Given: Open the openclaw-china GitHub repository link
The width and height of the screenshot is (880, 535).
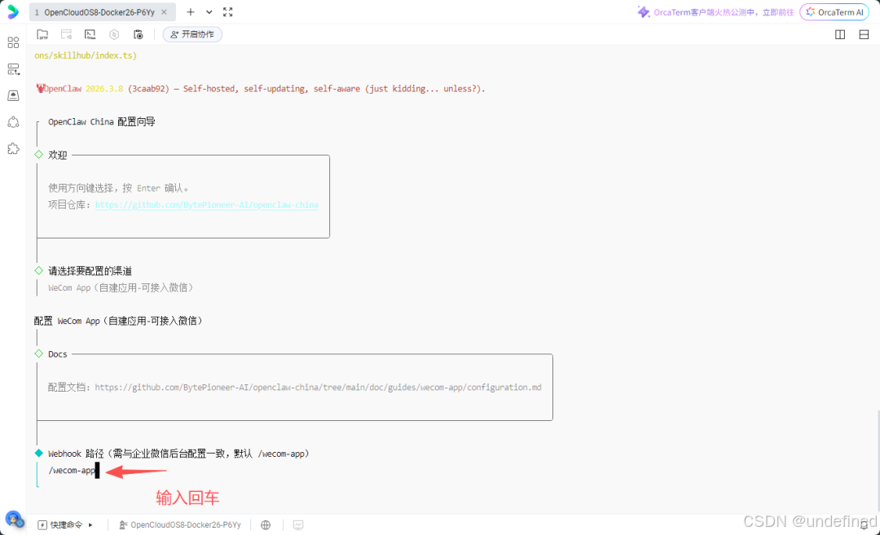Looking at the screenshot, I should pyautogui.click(x=206, y=204).
